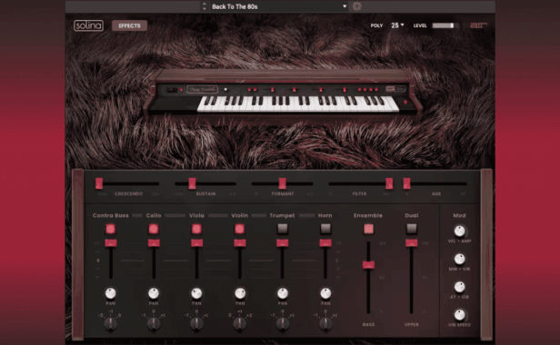
Task: Click the Horn volume fader
Action: coord(325,243)
